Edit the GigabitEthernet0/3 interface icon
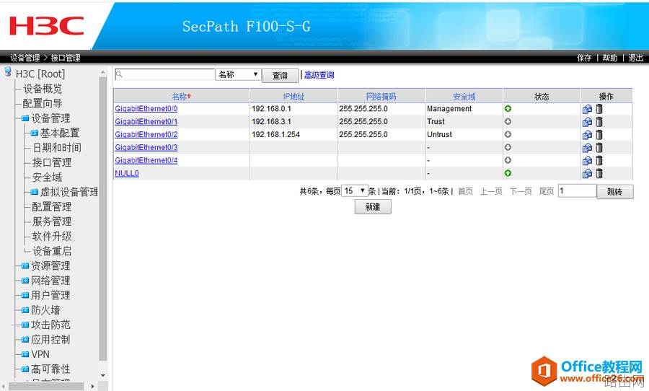 pyautogui.click(x=587, y=147)
